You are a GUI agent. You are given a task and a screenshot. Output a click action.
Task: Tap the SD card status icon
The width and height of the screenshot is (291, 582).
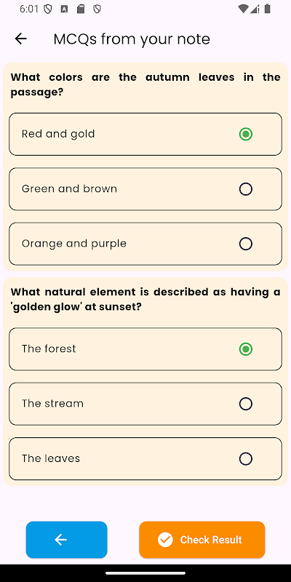(x=81, y=9)
